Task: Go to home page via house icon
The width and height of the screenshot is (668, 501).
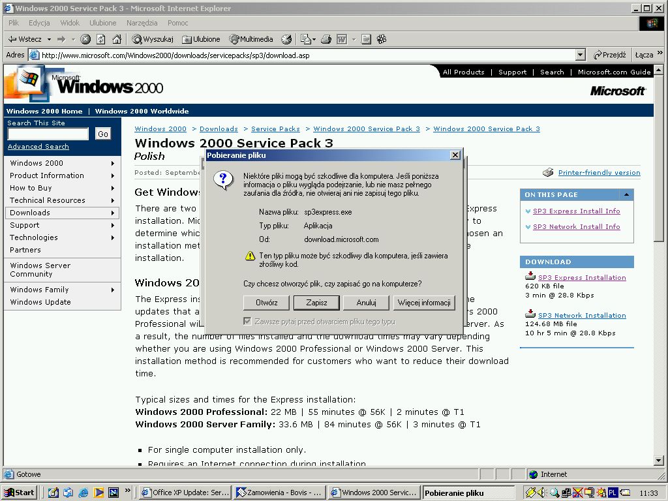Action: pyautogui.click(x=117, y=39)
